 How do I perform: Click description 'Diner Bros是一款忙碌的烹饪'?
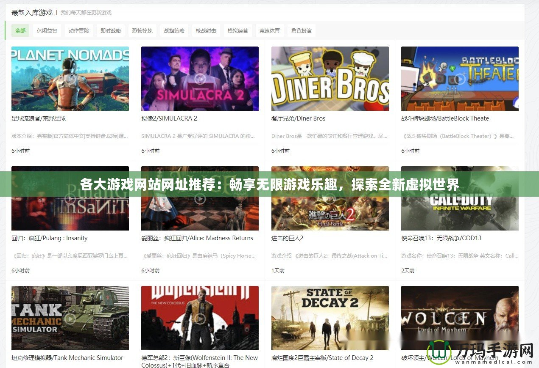330,136
